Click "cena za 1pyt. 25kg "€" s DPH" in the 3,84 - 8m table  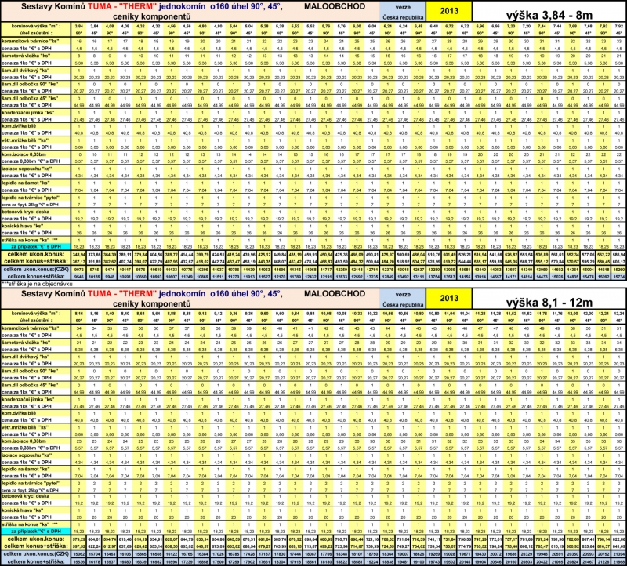click(30, 205)
